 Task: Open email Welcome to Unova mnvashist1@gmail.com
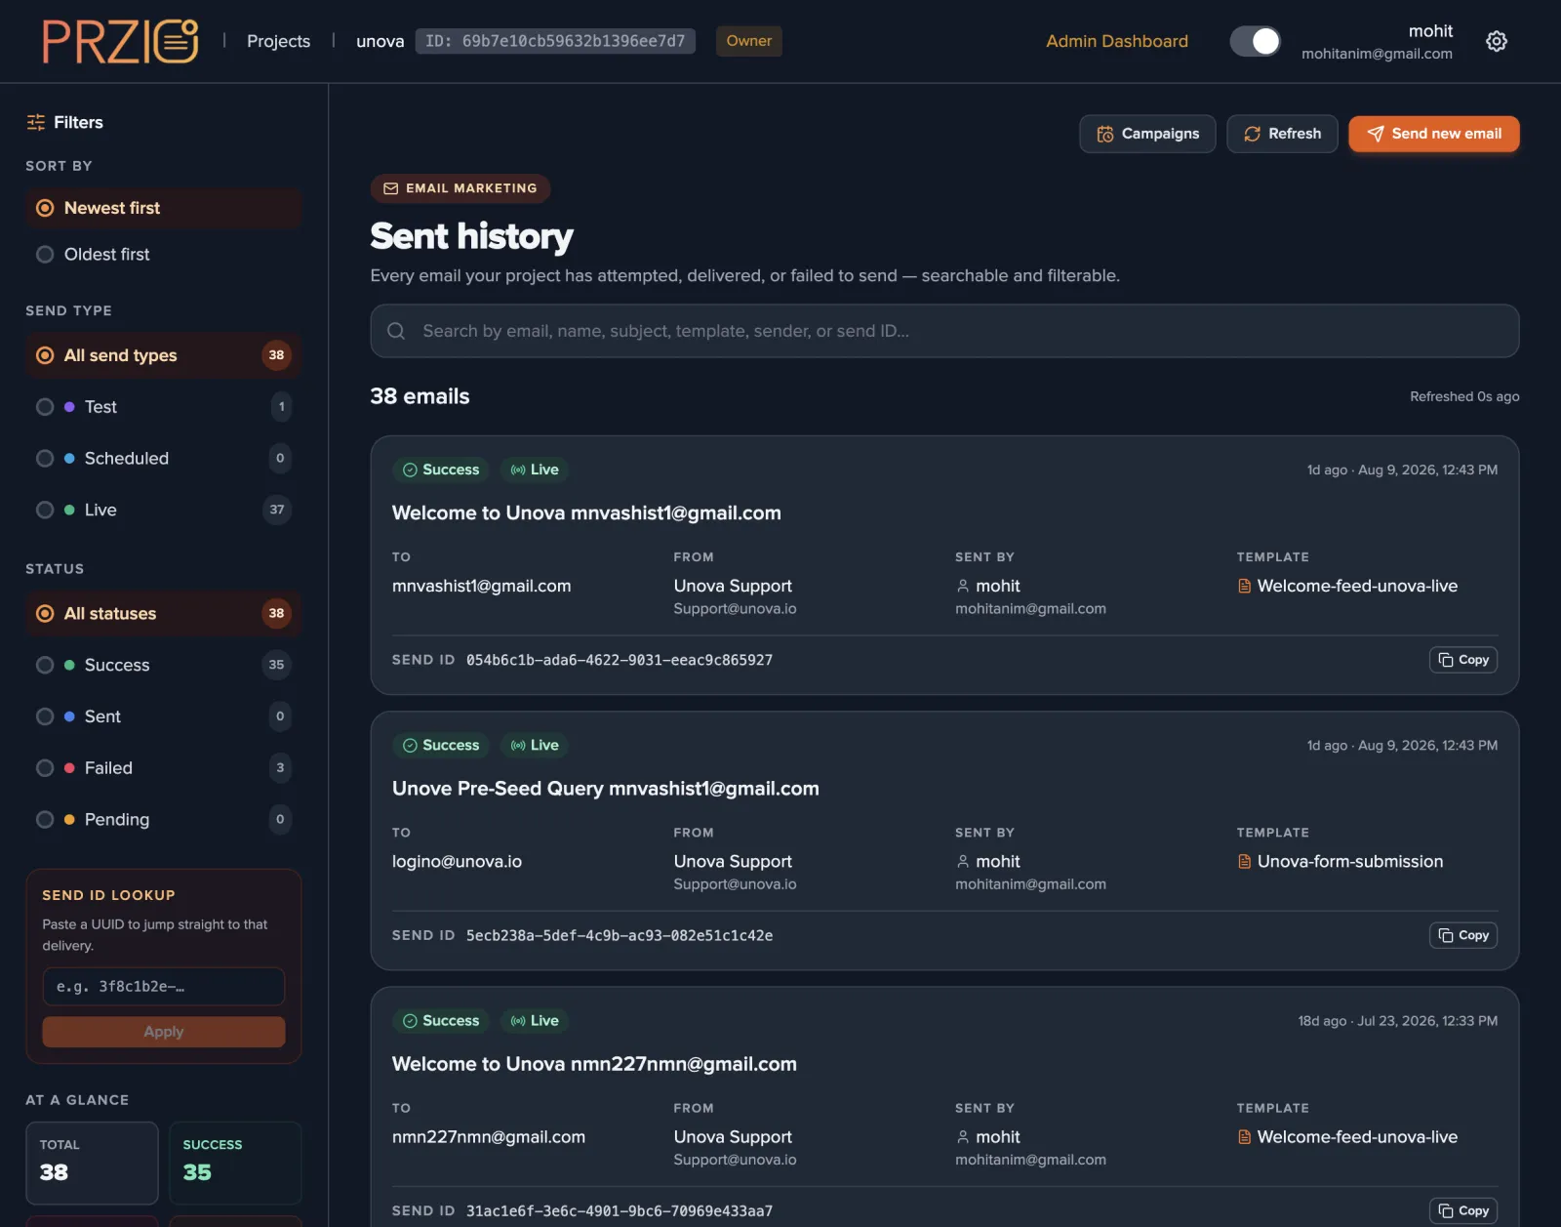(x=586, y=512)
